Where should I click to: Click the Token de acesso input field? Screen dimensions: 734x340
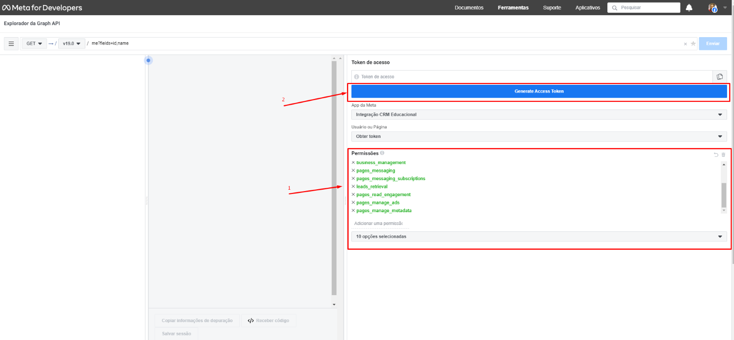tap(532, 77)
